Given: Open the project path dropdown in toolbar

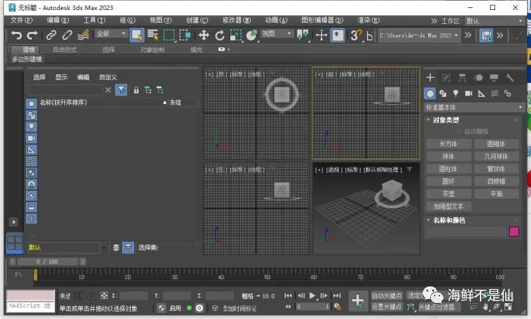Looking at the screenshot, I should point(419,35).
